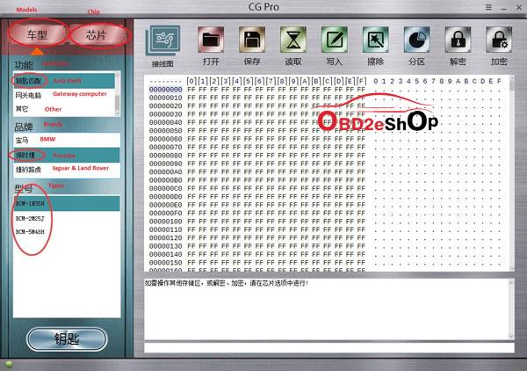Click the Open file (打开) folder icon
Image resolution: width=527 pixels, height=371 pixels.
point(211,40)
